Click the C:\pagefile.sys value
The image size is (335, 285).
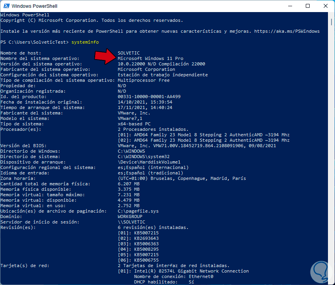[x=138, y=211]
